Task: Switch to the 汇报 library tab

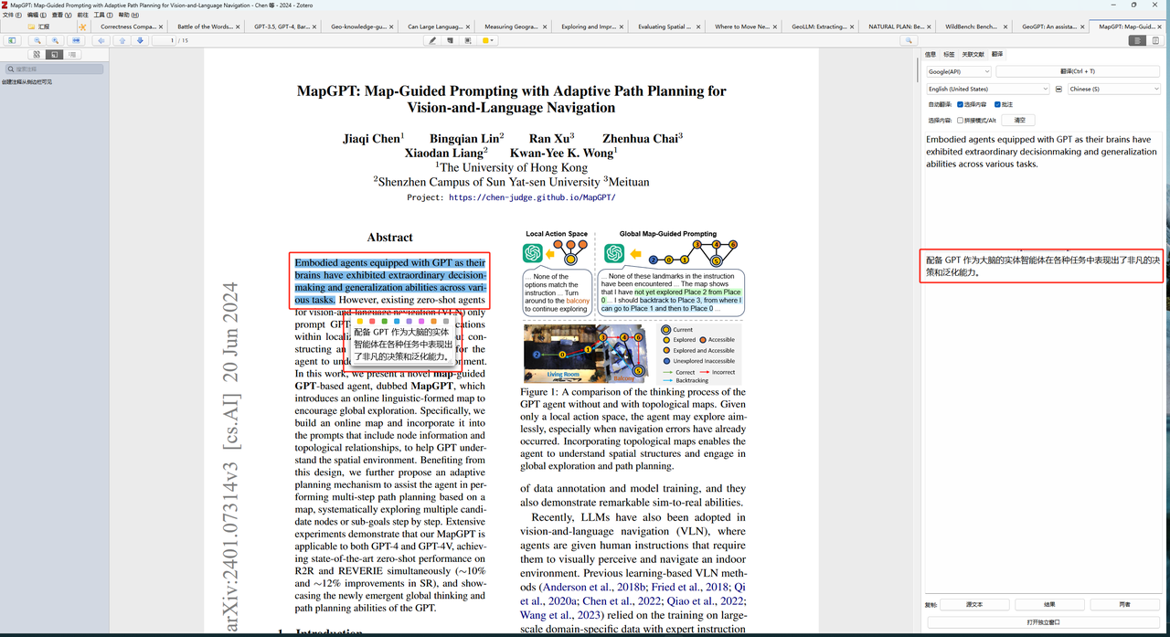Action: [x=38, y=27]
